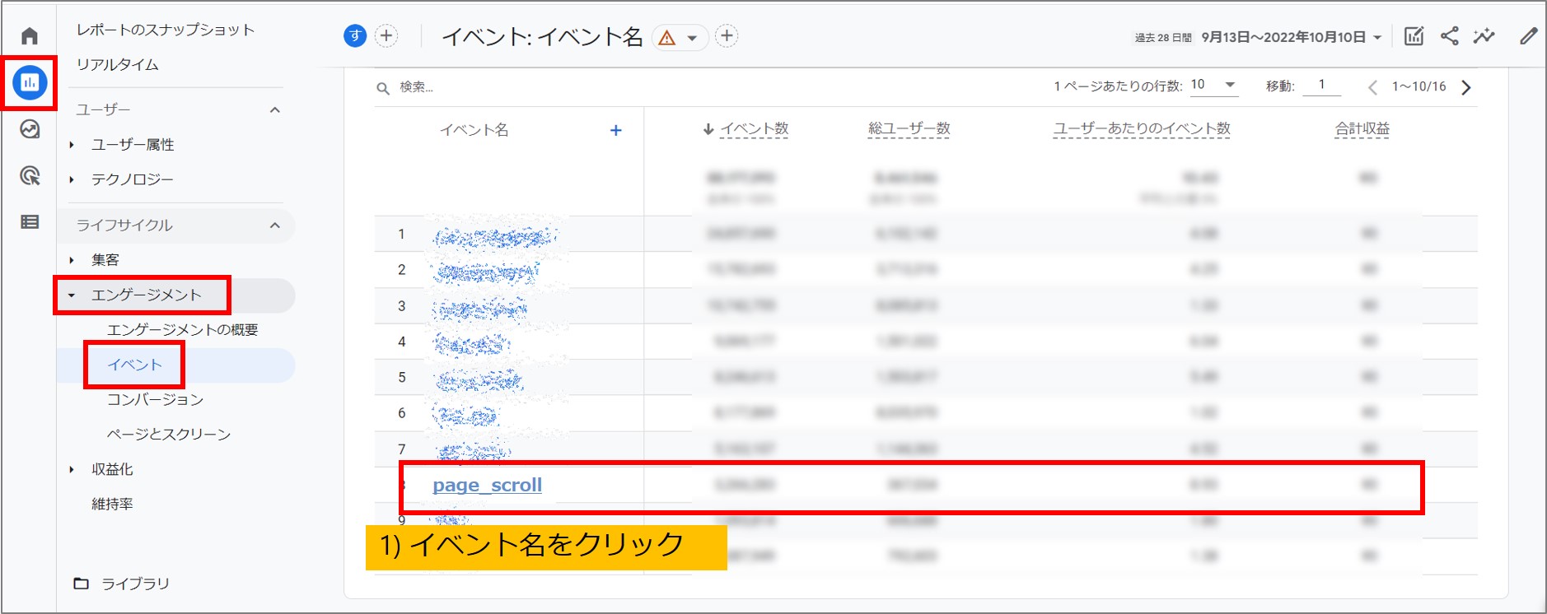This screenshot has width=1547, height=614.
Task: Click row number 5 in table
Action: tap(402, 377)
